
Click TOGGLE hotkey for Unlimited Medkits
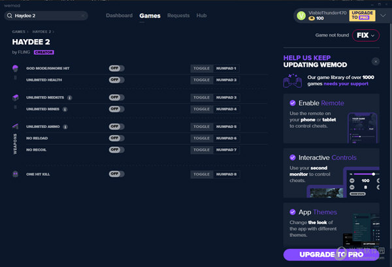click(x=201, y=98)
